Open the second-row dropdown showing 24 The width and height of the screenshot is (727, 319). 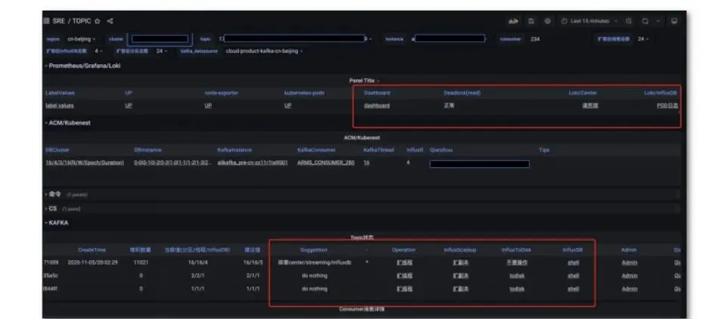pos(162,51)
